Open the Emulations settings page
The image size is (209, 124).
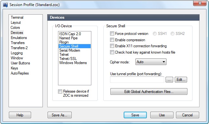19,38
